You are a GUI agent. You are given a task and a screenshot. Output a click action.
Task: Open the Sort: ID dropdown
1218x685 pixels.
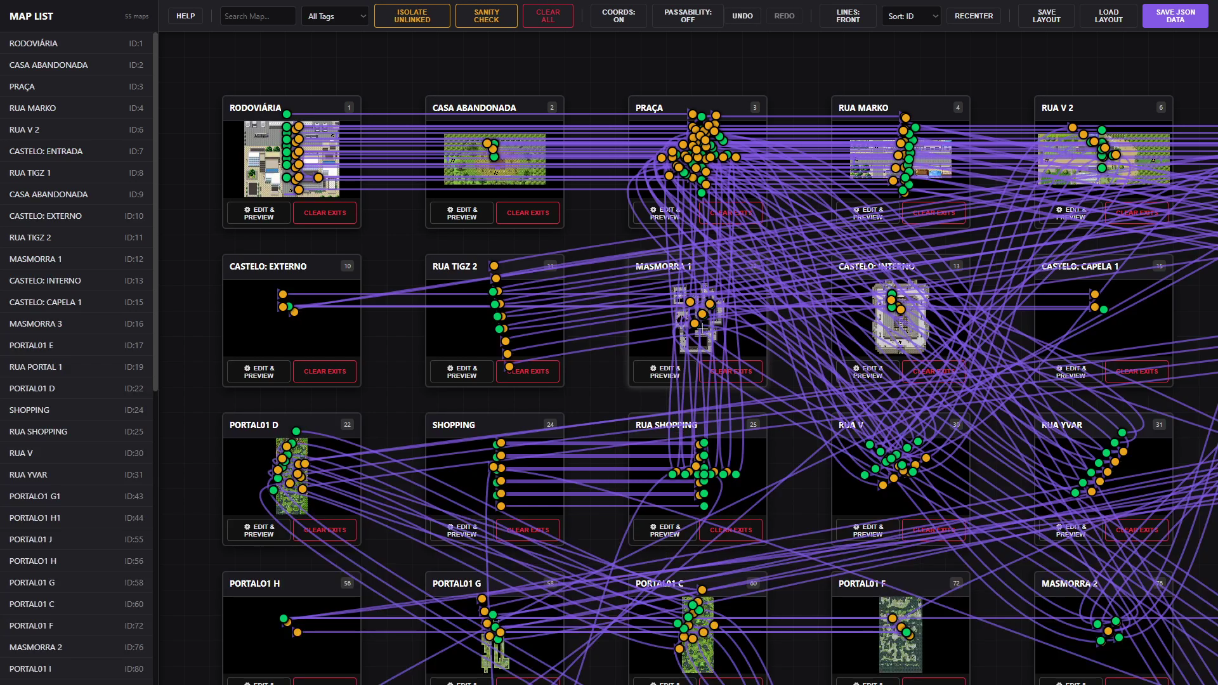point(911,16)
